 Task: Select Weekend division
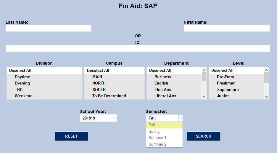coord(44,96)
